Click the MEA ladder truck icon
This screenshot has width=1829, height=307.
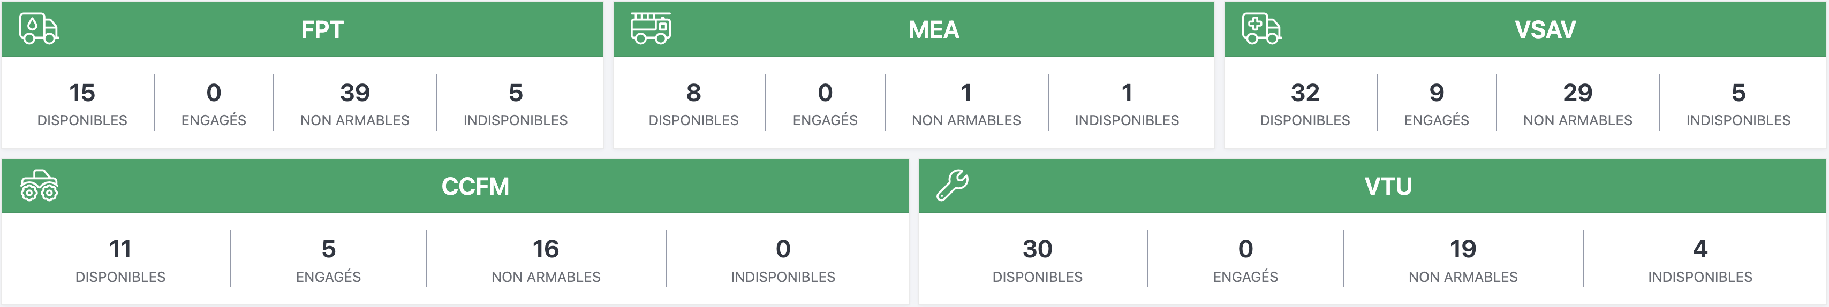coord(649,29)
